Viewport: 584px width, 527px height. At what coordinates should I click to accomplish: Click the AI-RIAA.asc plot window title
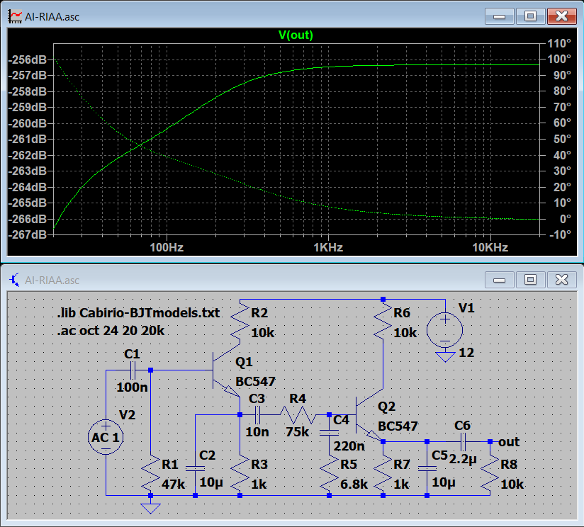point(52,17)
